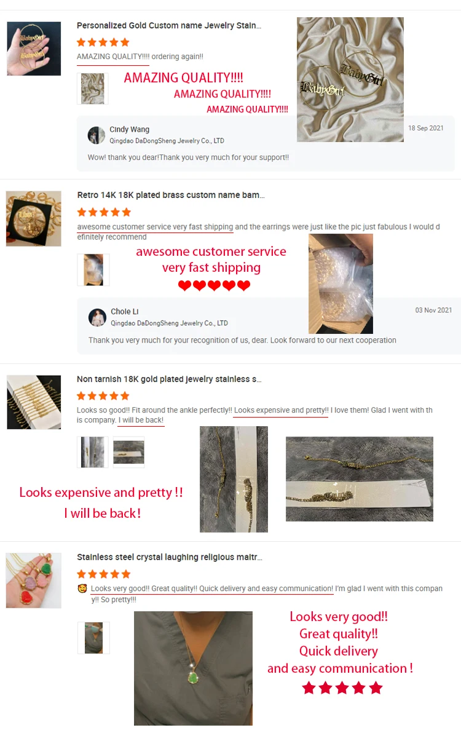Open the 'Personalized Gold Custom name Jewelry' title link
The image size is (461, 741).
click(x=169, y=26)
